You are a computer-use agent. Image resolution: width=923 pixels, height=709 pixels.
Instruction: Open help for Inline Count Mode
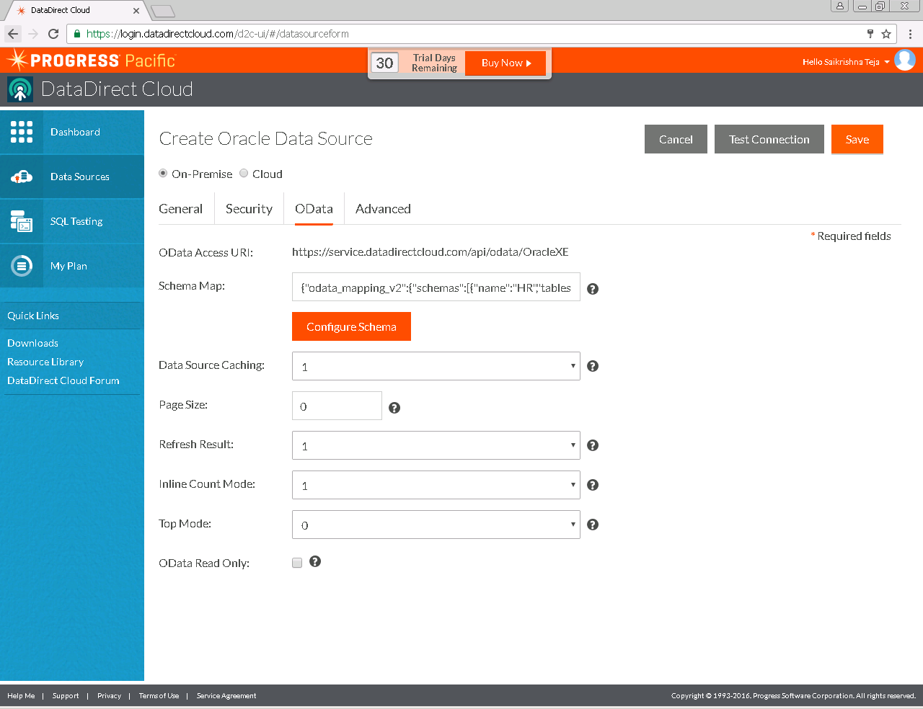coord(593,485)
